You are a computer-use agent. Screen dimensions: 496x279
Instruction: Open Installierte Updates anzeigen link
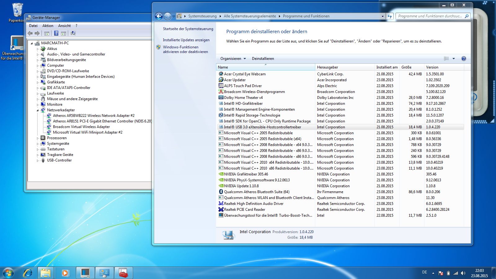pos(186,40)
